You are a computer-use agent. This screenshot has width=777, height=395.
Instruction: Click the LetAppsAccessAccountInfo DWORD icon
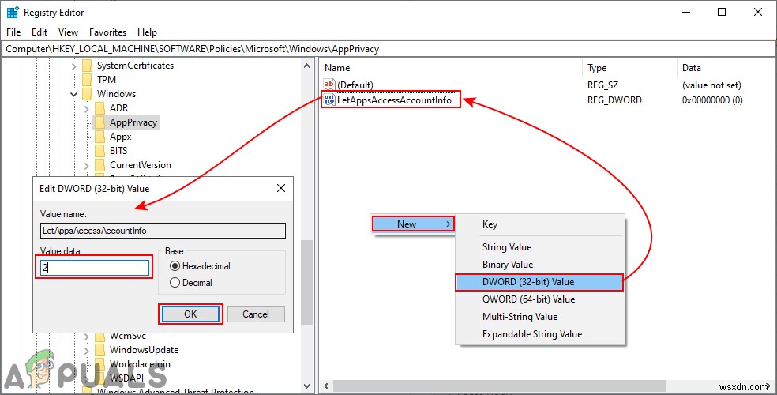point(329,100)
